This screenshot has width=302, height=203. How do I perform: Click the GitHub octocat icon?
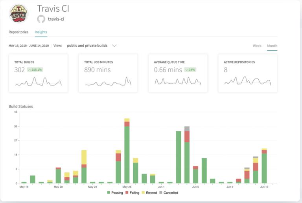pyautogui.click(x=41, y=19)
